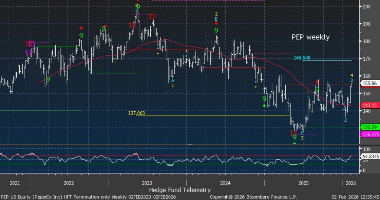This screenshot has width=380, height=200.
Task: Click the cyan 168.938 level label
Action: pyautogui.click(x=302, y=58)
